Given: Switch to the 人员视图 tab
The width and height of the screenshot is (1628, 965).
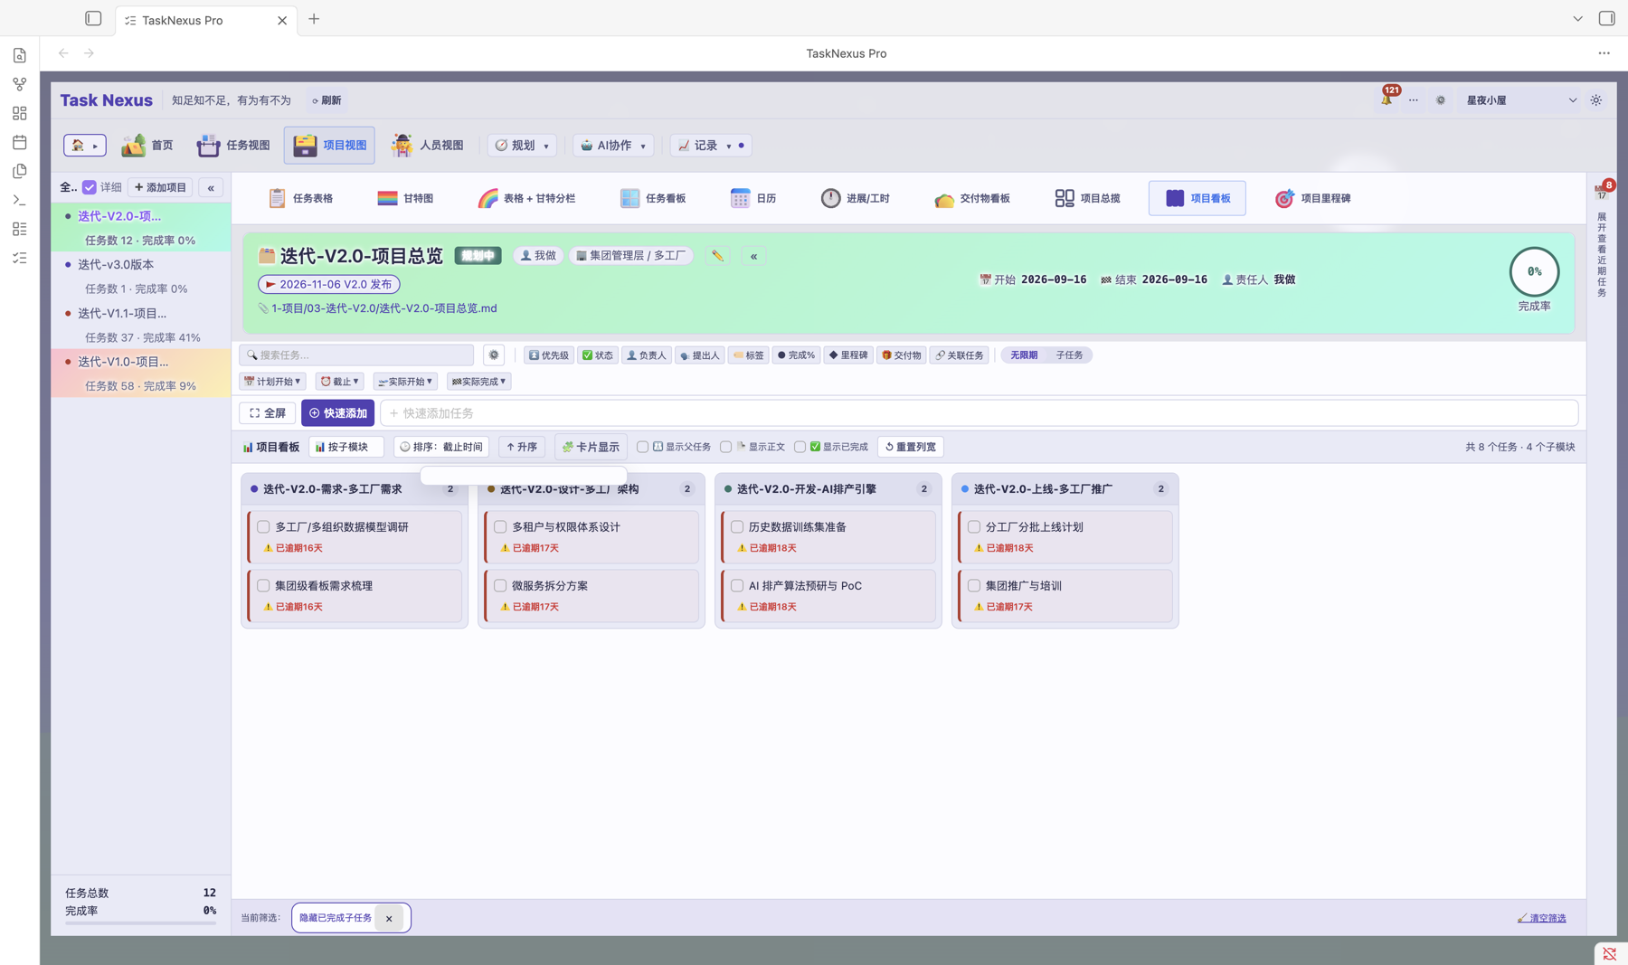Looking at the screenshot, I should 427,146.
